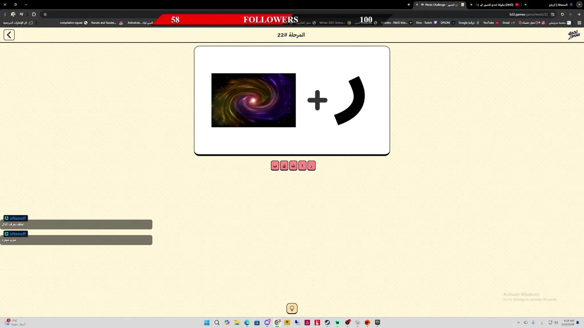
Task: Launch Microsoft Edge from the taskbar
Action: pos(247,323)
